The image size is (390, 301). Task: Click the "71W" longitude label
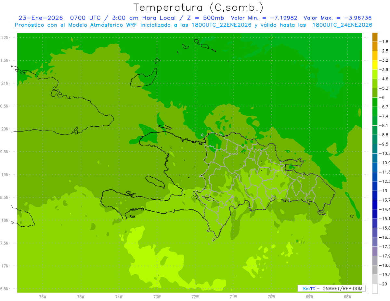(233, 297)
